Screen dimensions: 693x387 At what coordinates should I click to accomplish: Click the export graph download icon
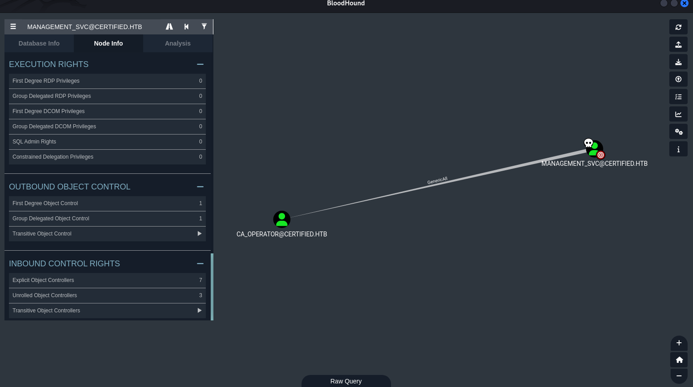pos(678,62)
